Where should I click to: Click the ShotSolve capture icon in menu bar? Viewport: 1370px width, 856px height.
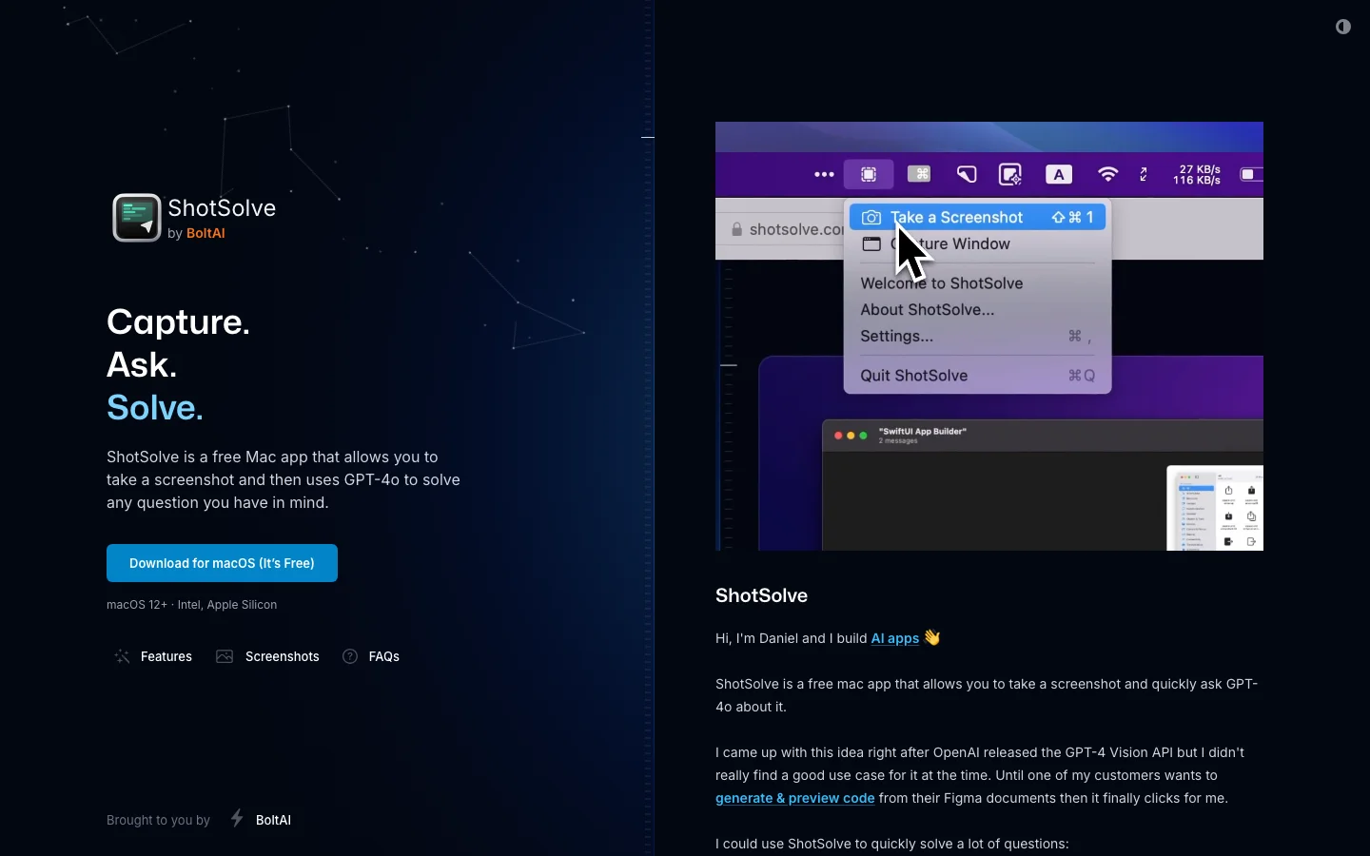click(871, 175)
